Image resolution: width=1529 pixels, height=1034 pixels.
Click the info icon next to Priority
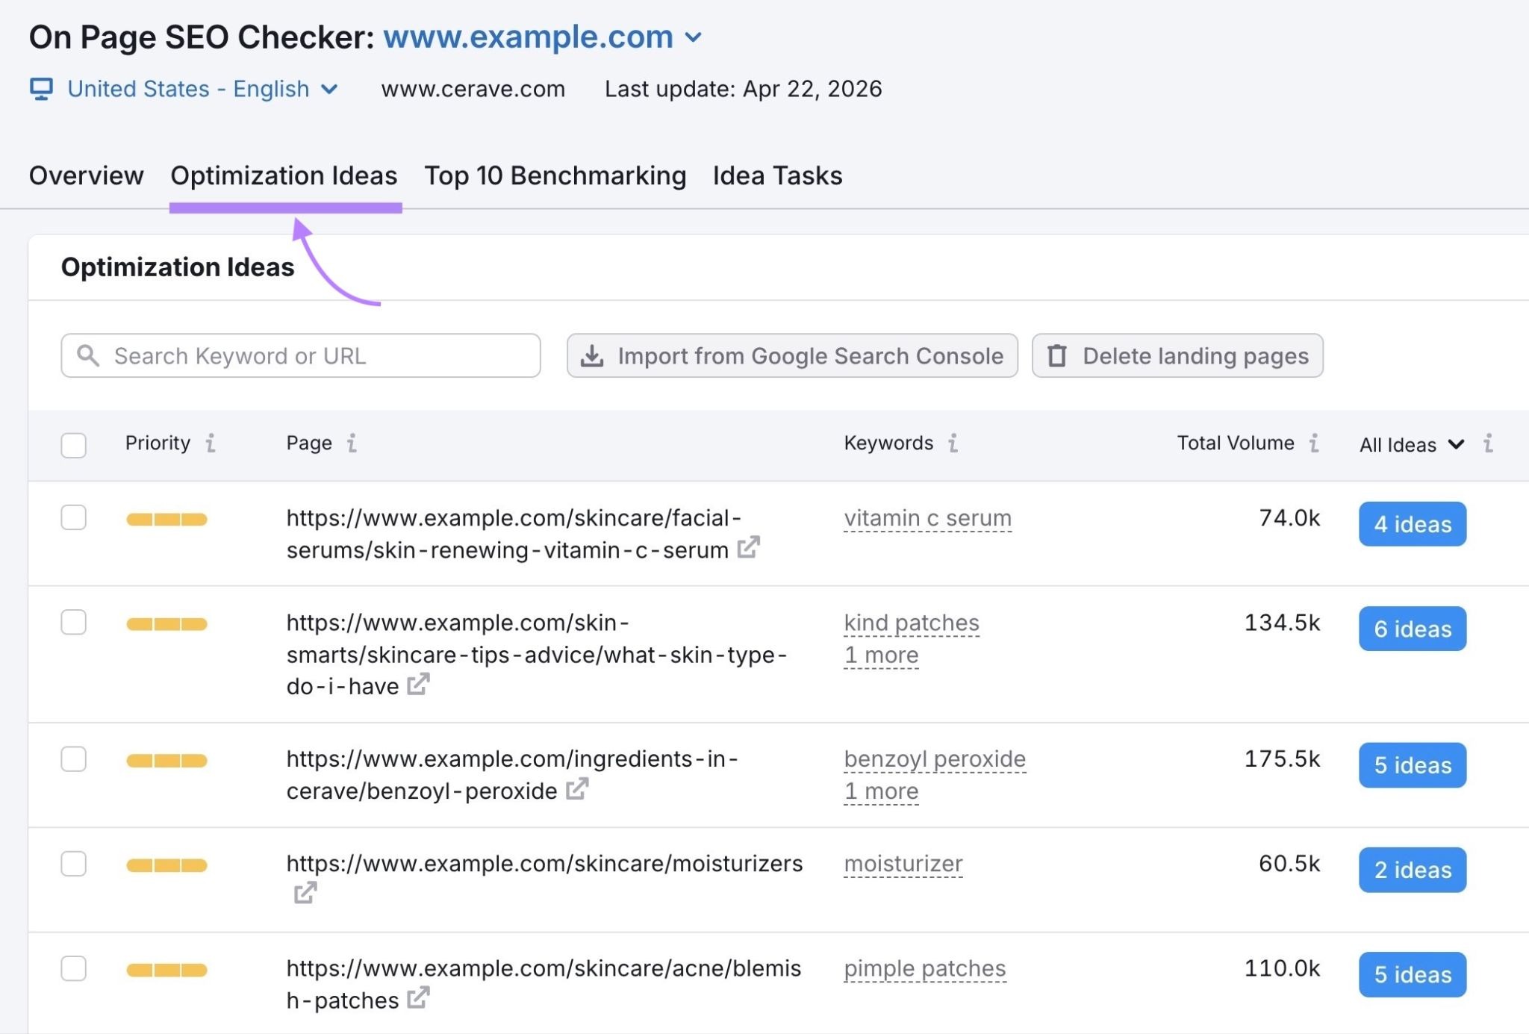tap(211, 443)
